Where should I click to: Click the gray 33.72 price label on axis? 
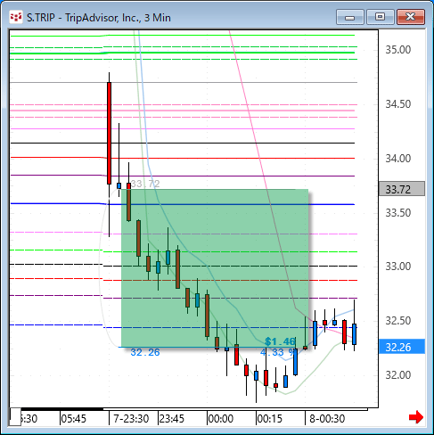[x=402, y=189]
